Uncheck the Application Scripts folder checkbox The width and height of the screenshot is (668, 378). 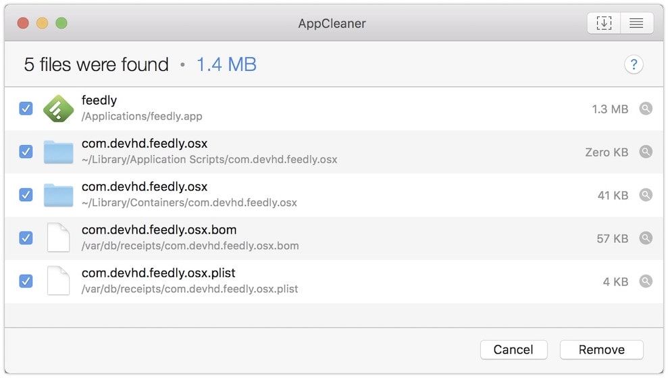pyautogui.click(x=26, y=152)
